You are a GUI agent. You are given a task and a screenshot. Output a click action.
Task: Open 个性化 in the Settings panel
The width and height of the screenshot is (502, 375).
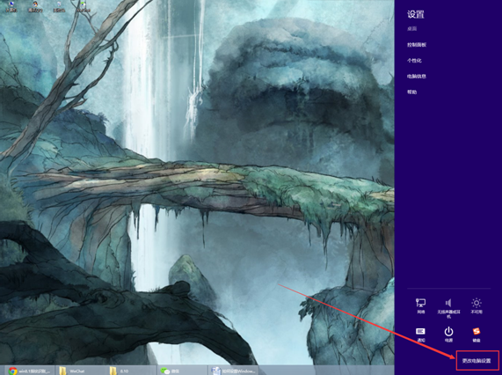(414, 60)
